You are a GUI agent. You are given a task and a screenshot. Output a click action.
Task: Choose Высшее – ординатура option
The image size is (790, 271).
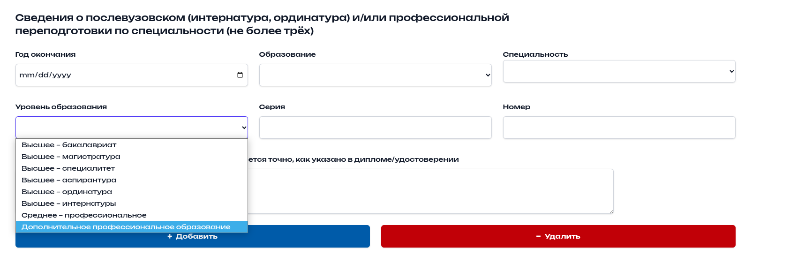coord(67,192)
